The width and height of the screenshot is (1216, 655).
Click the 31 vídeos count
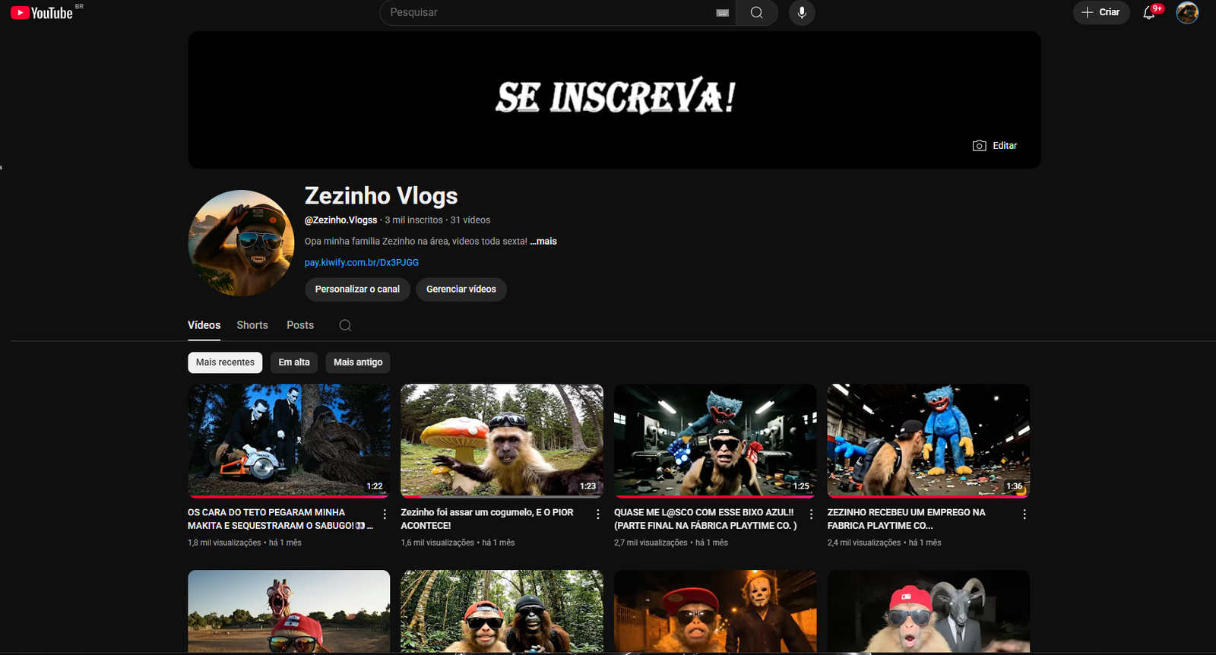pos(470,220)
